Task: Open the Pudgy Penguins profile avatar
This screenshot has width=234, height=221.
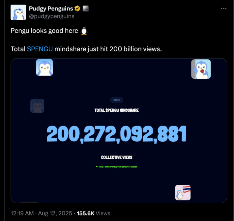Action: tap(18, 12)
